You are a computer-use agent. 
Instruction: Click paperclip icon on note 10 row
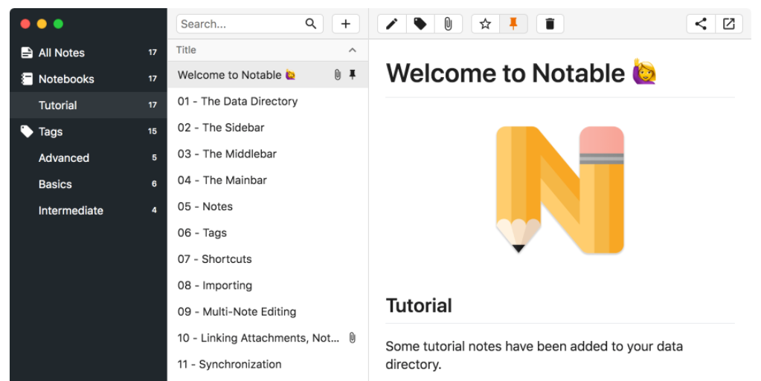pos(353,338)
